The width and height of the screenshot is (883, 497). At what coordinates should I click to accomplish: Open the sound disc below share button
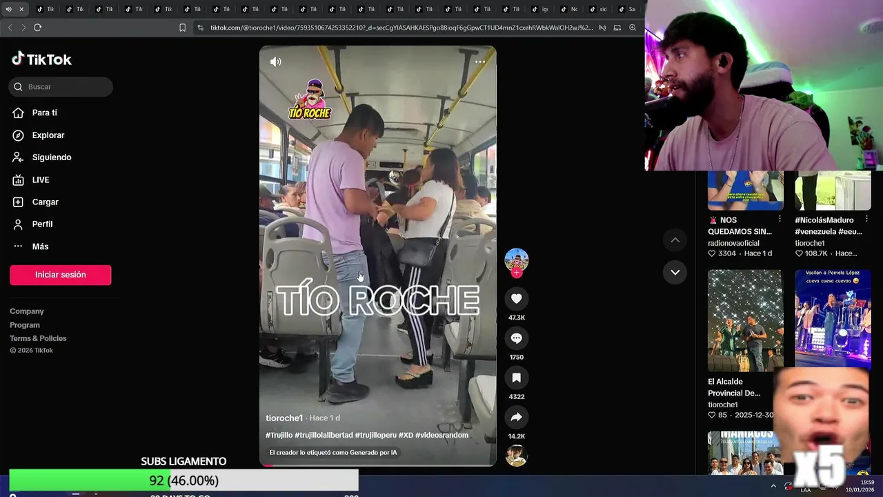click(x=517, y=456)
